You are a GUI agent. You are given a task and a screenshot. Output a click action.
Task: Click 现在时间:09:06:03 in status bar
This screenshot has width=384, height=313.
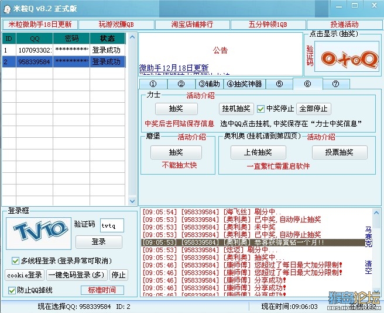click(x=290, y=307)
